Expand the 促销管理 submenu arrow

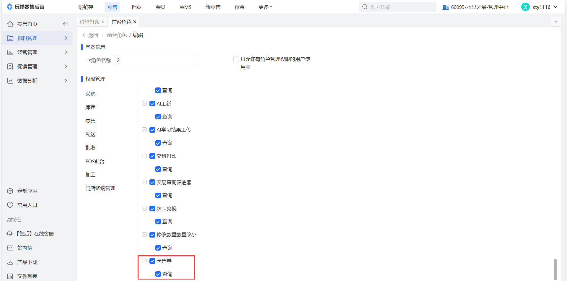pos(66,66)
